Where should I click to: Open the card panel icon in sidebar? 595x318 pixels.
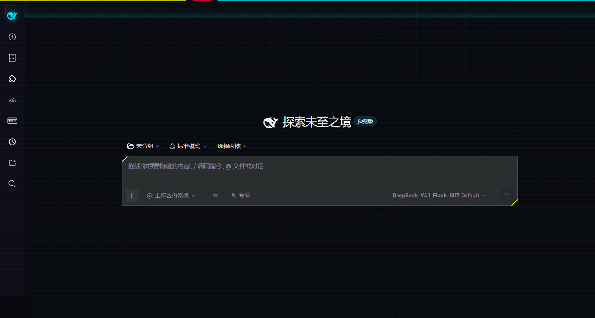pyautogui.click(x=12, y=121)
